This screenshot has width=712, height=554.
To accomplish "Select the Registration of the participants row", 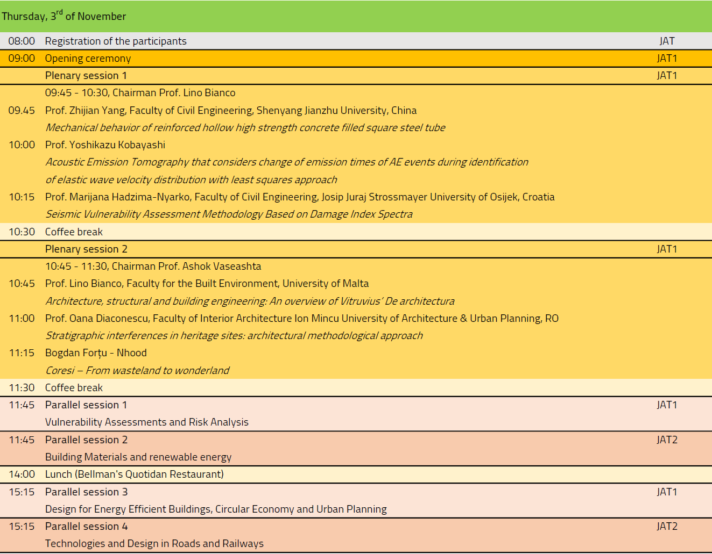I will [x=116, y=41].
